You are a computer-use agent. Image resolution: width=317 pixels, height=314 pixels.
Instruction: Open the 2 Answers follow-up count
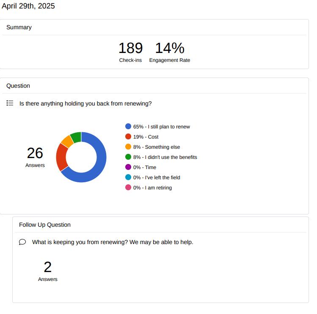(47, 270)
